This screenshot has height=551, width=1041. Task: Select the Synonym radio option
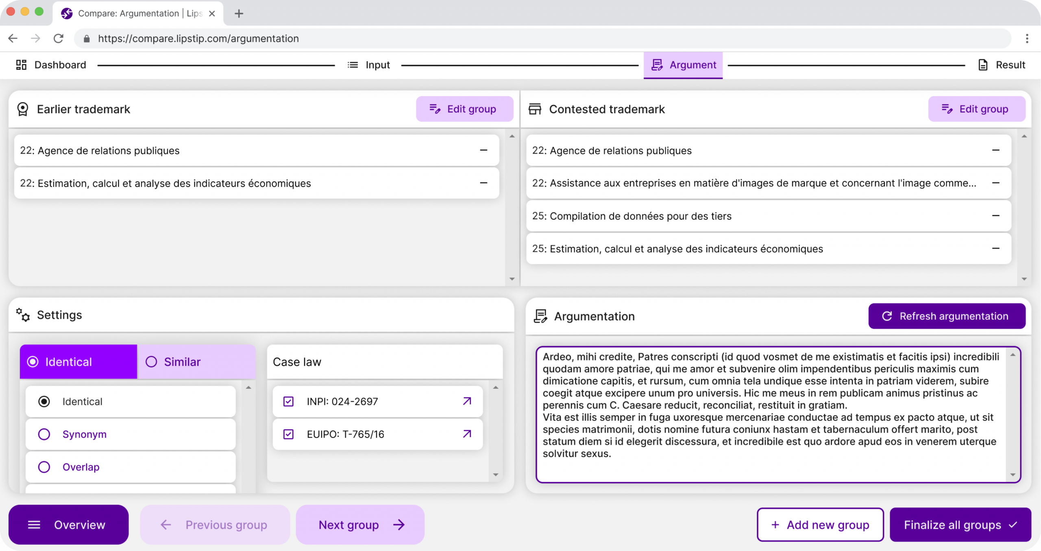[44, 434]
